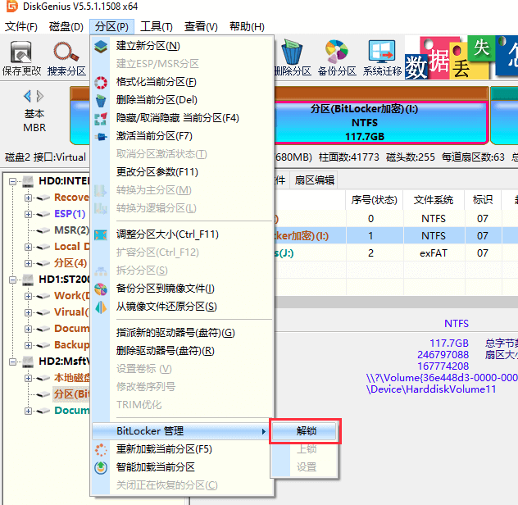Viewport: 518px width, 505px height.
Task: Click the 文件系统 column header
Action: click(x=434, y=200)
